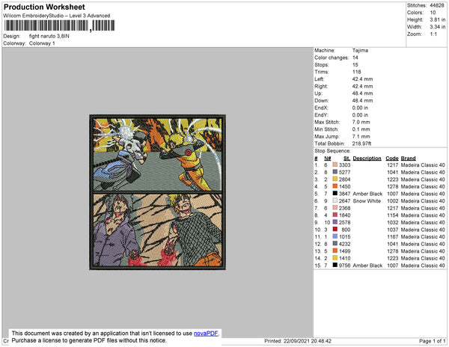
Task: Select the Left value '42.4 mm'
Action: pos(362,79)
